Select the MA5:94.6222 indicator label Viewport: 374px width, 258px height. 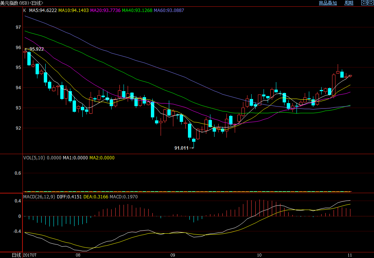(x=43, y=10)
